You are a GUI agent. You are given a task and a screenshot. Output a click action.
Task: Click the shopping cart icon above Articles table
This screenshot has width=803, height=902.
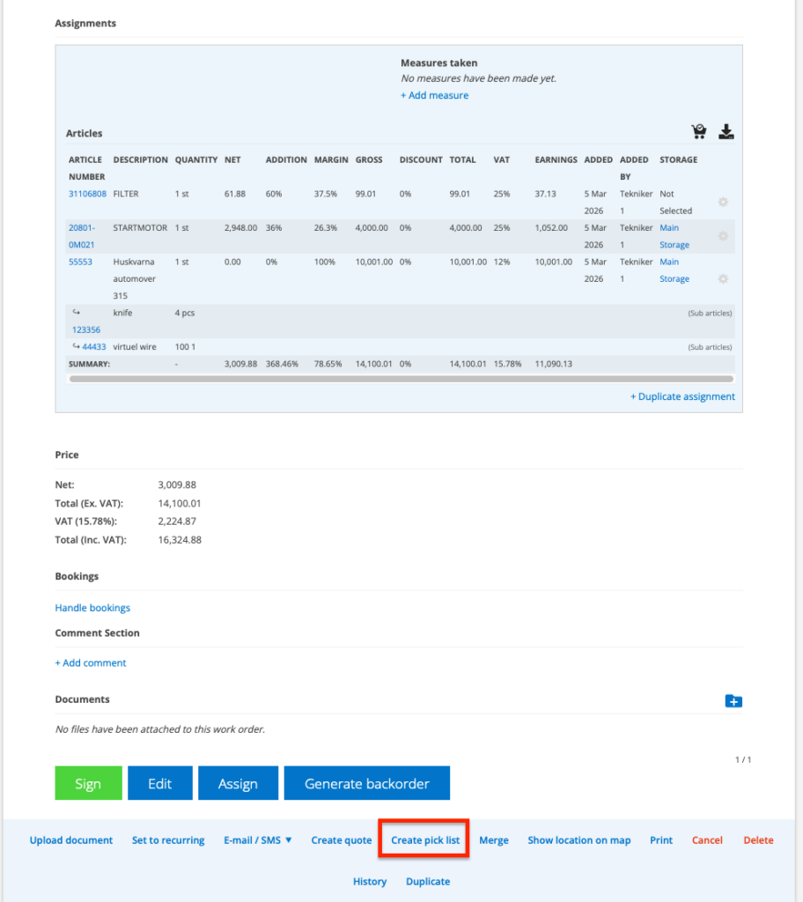tap(698, 132)
